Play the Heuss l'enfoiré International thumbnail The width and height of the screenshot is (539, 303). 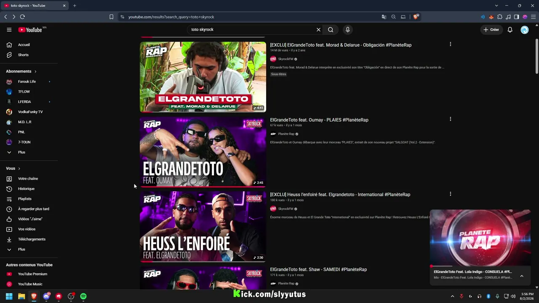click(203, 226)
